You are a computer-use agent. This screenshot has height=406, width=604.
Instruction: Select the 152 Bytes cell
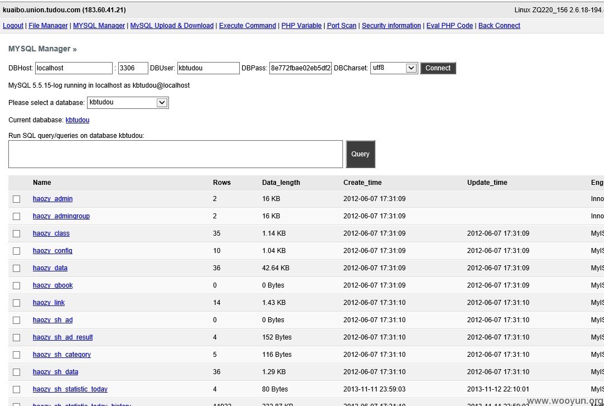[x=277, y=338]
